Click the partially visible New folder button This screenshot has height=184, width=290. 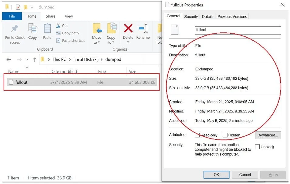[159, 33]
